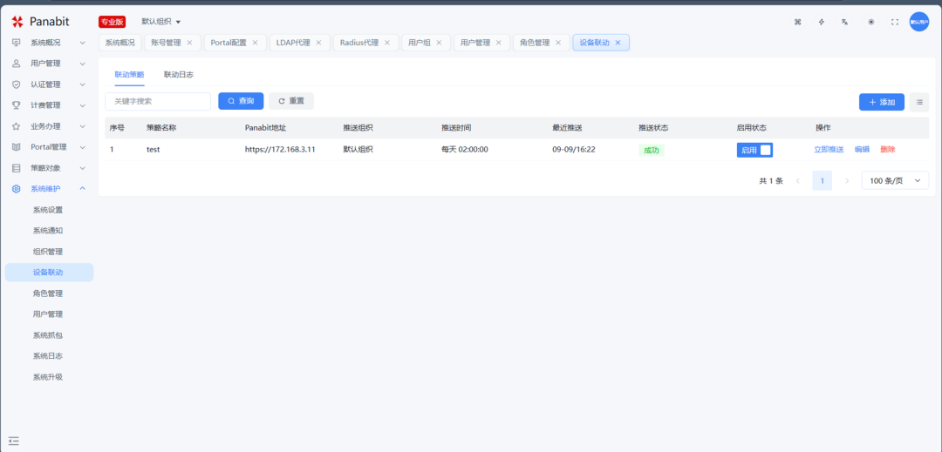This screenshot has width=942, height=452.
Task: Close the 用户组 tab
Action: click(x=439, y=43)
